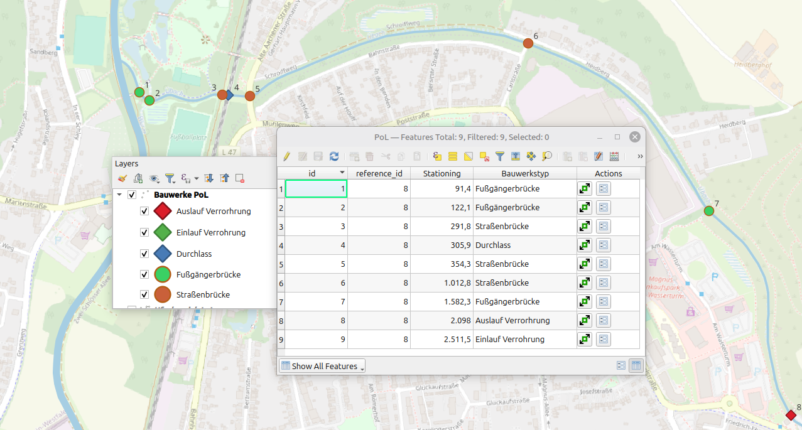Viewport: 802px width, 430px height.
Task: Toggle editing mode with the pencil icon
Action: [286, 156]
